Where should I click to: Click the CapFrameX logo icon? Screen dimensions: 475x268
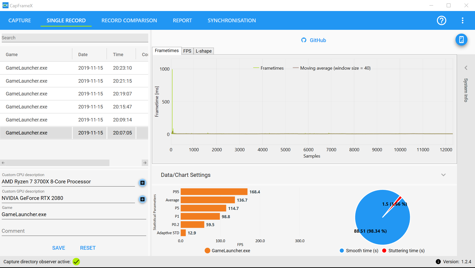coord(5,5)
